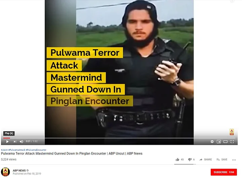Viewport: 242px width, 178px height.
Task: Subscribe to the ABP News channel
Action: (x=224, y=172)
